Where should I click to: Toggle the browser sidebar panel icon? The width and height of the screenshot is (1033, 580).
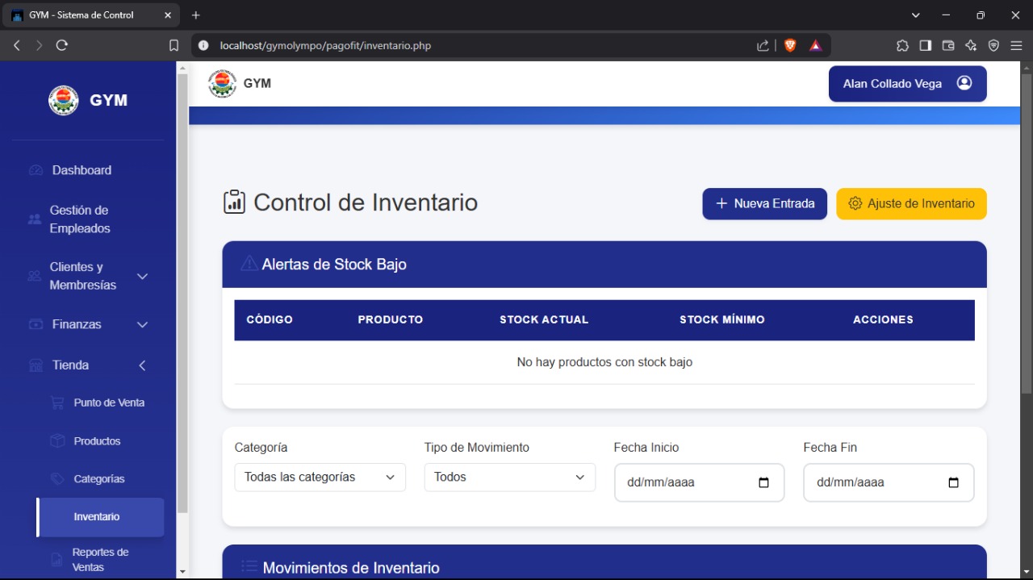(925, 46)
